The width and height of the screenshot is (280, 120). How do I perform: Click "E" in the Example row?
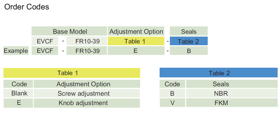pos(135,51)
